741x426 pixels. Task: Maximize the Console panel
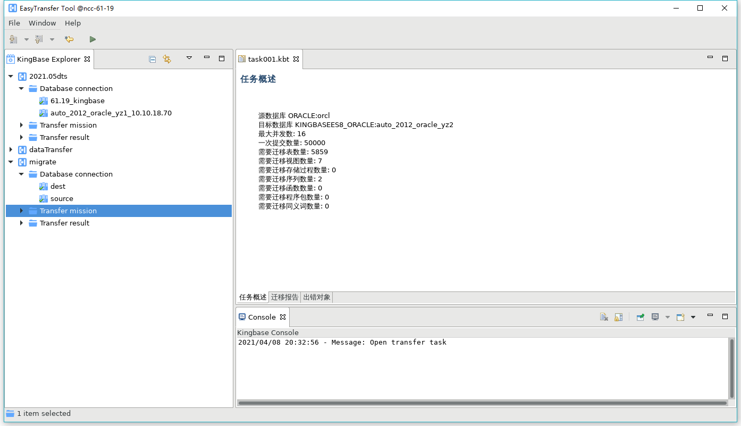(x=725, y=316)
